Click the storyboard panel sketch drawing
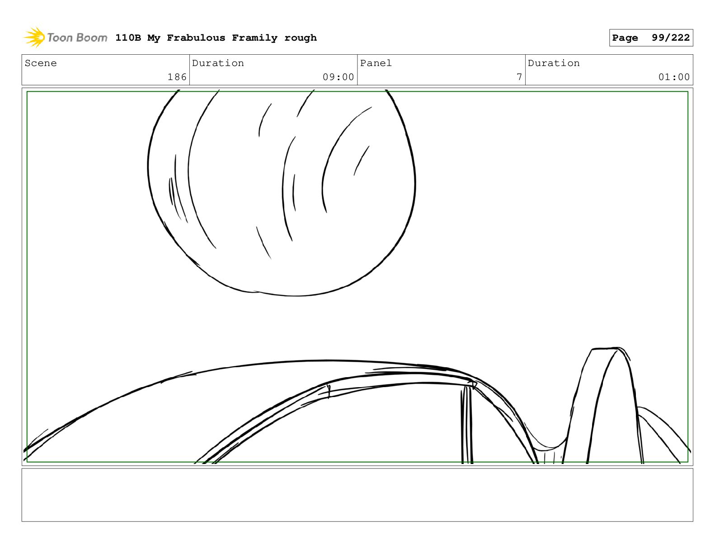This screenshot has width=715, height=554. (357, 277)
